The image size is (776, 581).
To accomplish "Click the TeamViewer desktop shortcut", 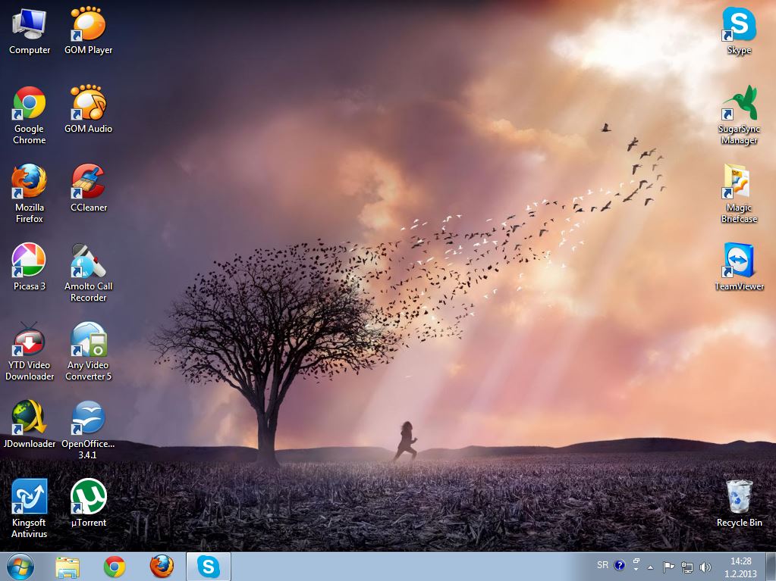I will point(739,267).
